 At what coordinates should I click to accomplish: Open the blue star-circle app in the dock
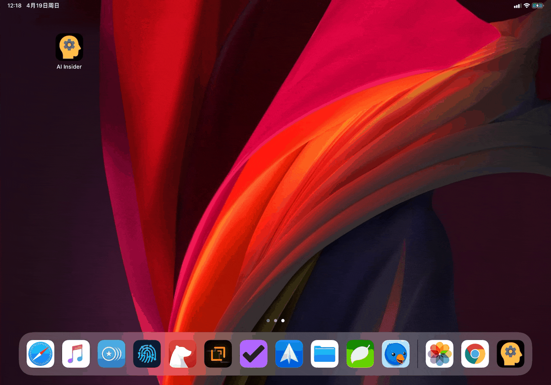click(111, 354)
